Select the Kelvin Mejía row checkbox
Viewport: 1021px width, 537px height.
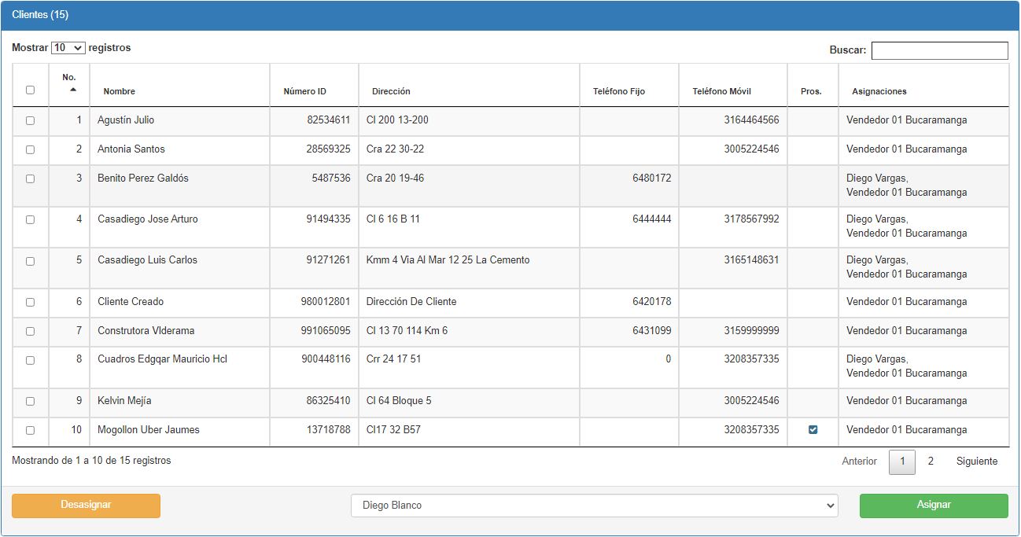30,402
